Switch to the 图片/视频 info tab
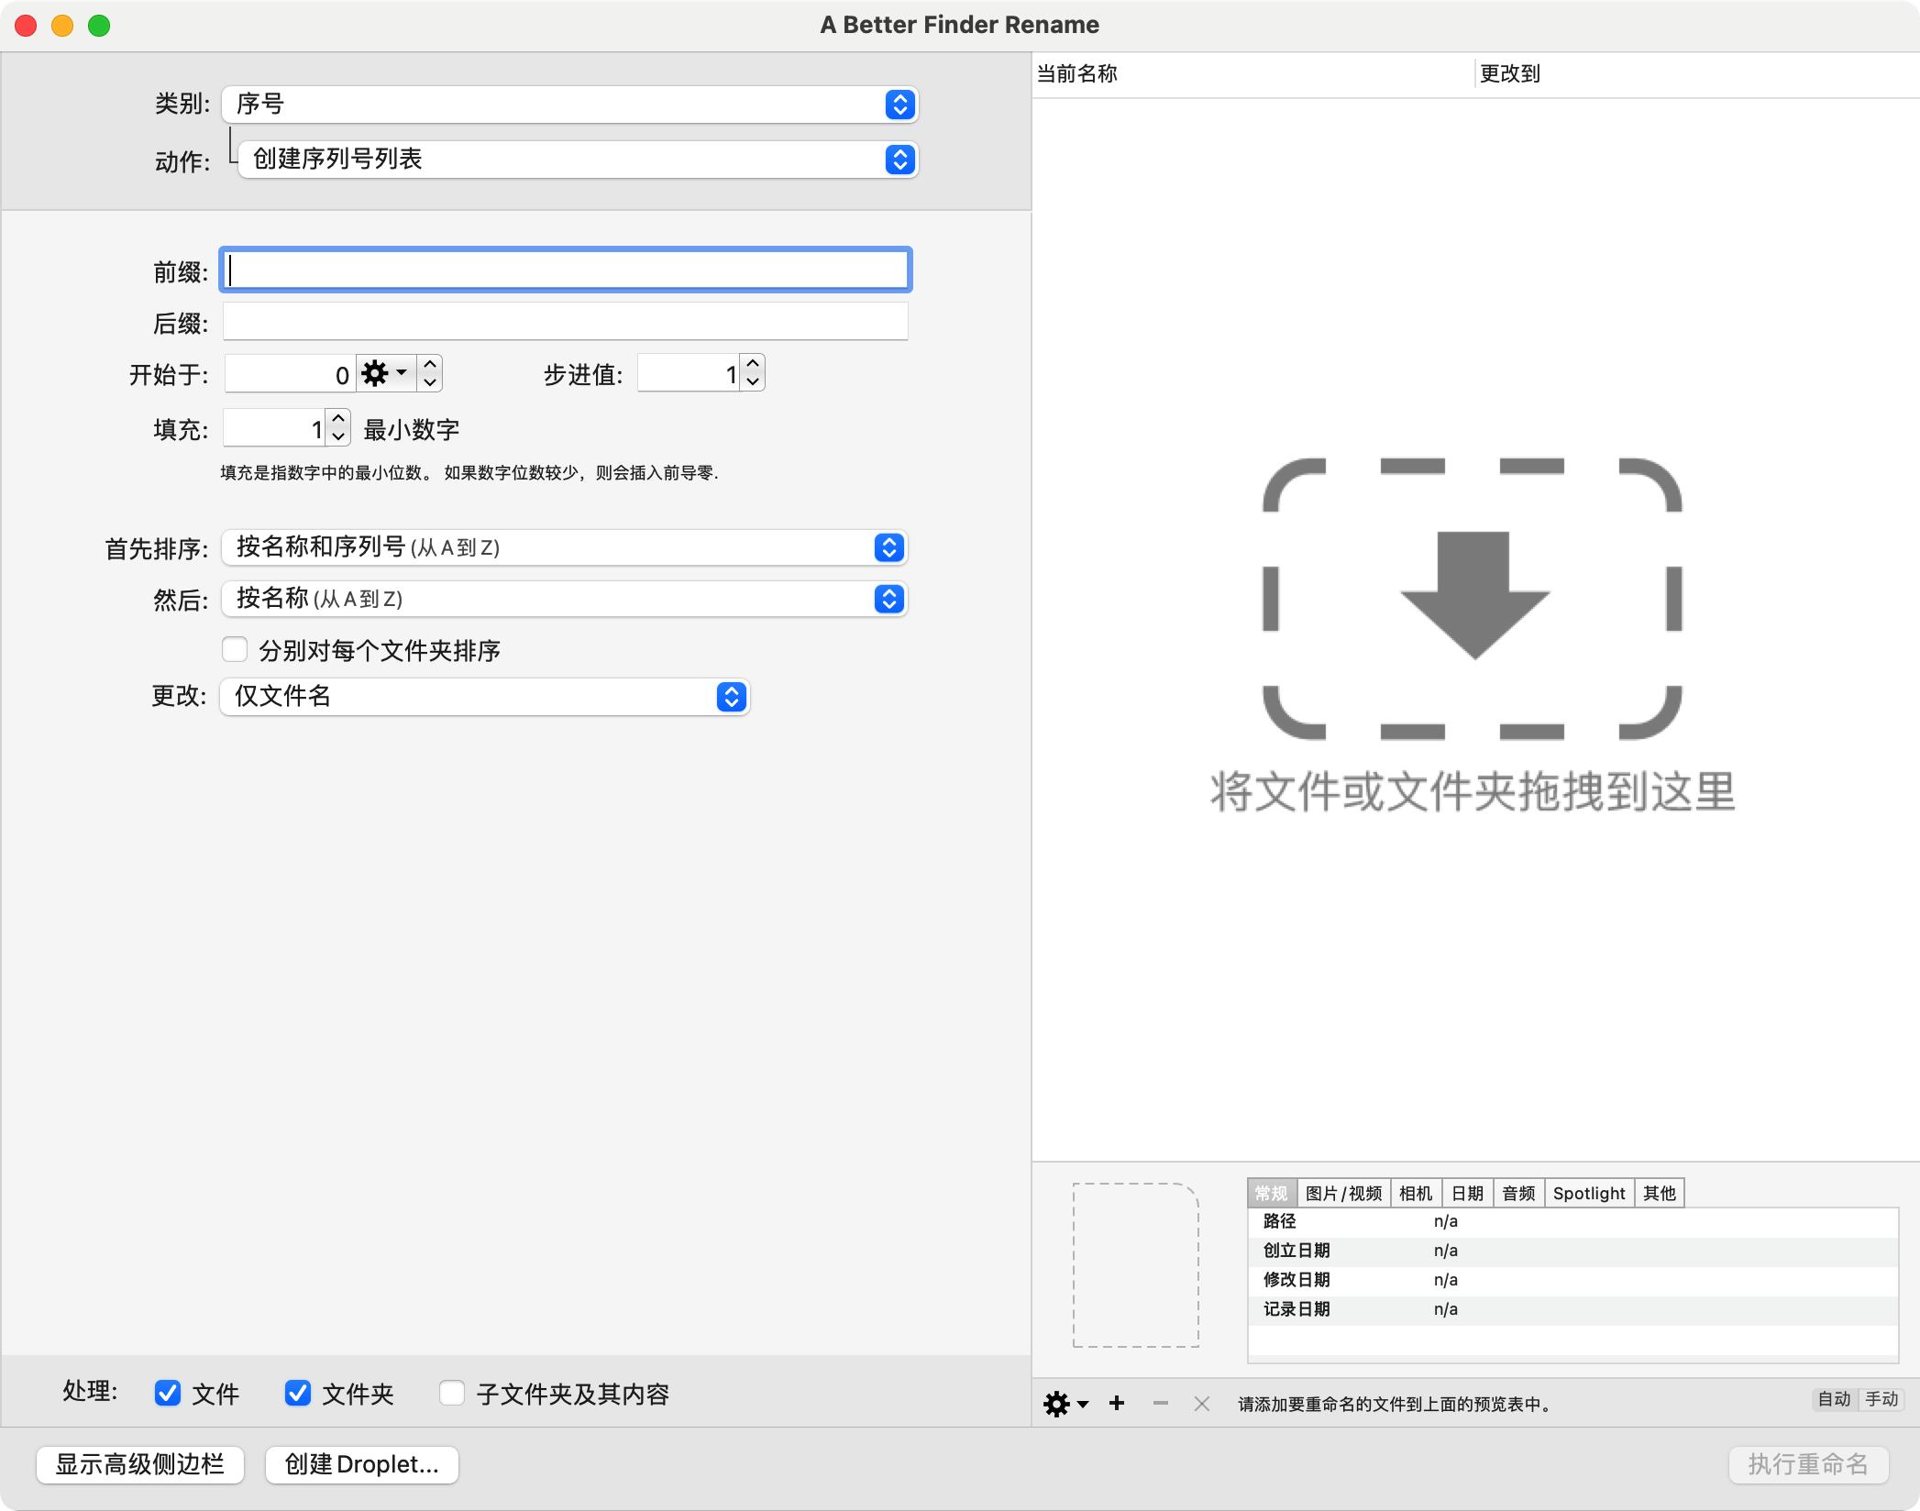This screenshot has height=1511, width=1920. 1344,1192
